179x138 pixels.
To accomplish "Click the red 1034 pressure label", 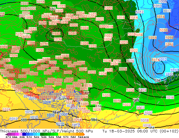I will click(x=54, y=18).
